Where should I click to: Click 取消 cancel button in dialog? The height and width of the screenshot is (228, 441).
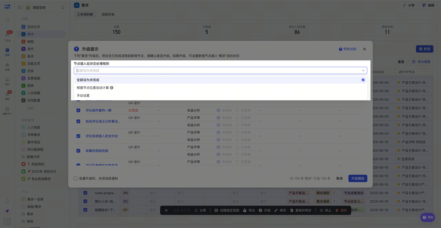point(339,178)
